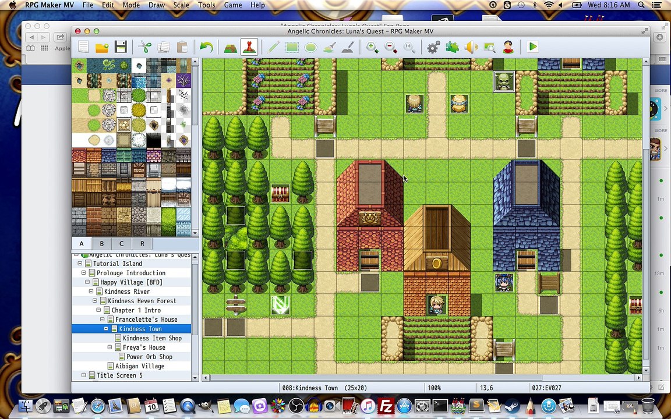Reset the map to actual size 1:1

409,47
